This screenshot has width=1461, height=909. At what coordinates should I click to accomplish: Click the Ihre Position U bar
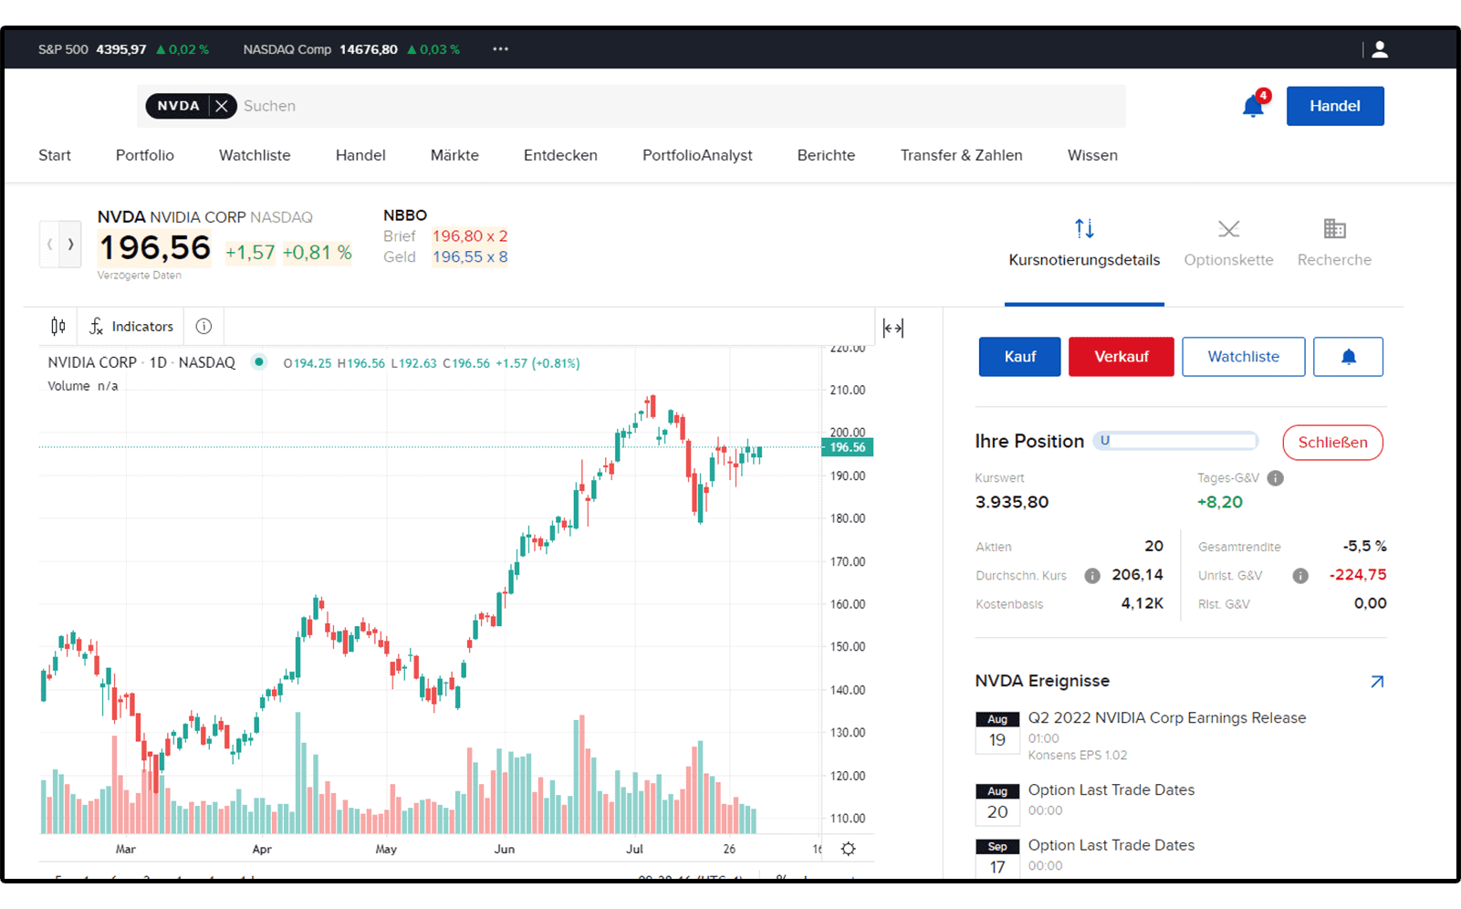coord(1176,441)
